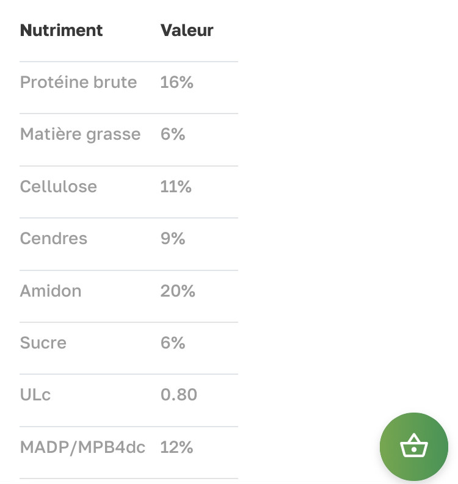Viewport: 458px width, 484px height.
Task: Click the Matière grasse 6% value
Action: click(x=173, y=134)
